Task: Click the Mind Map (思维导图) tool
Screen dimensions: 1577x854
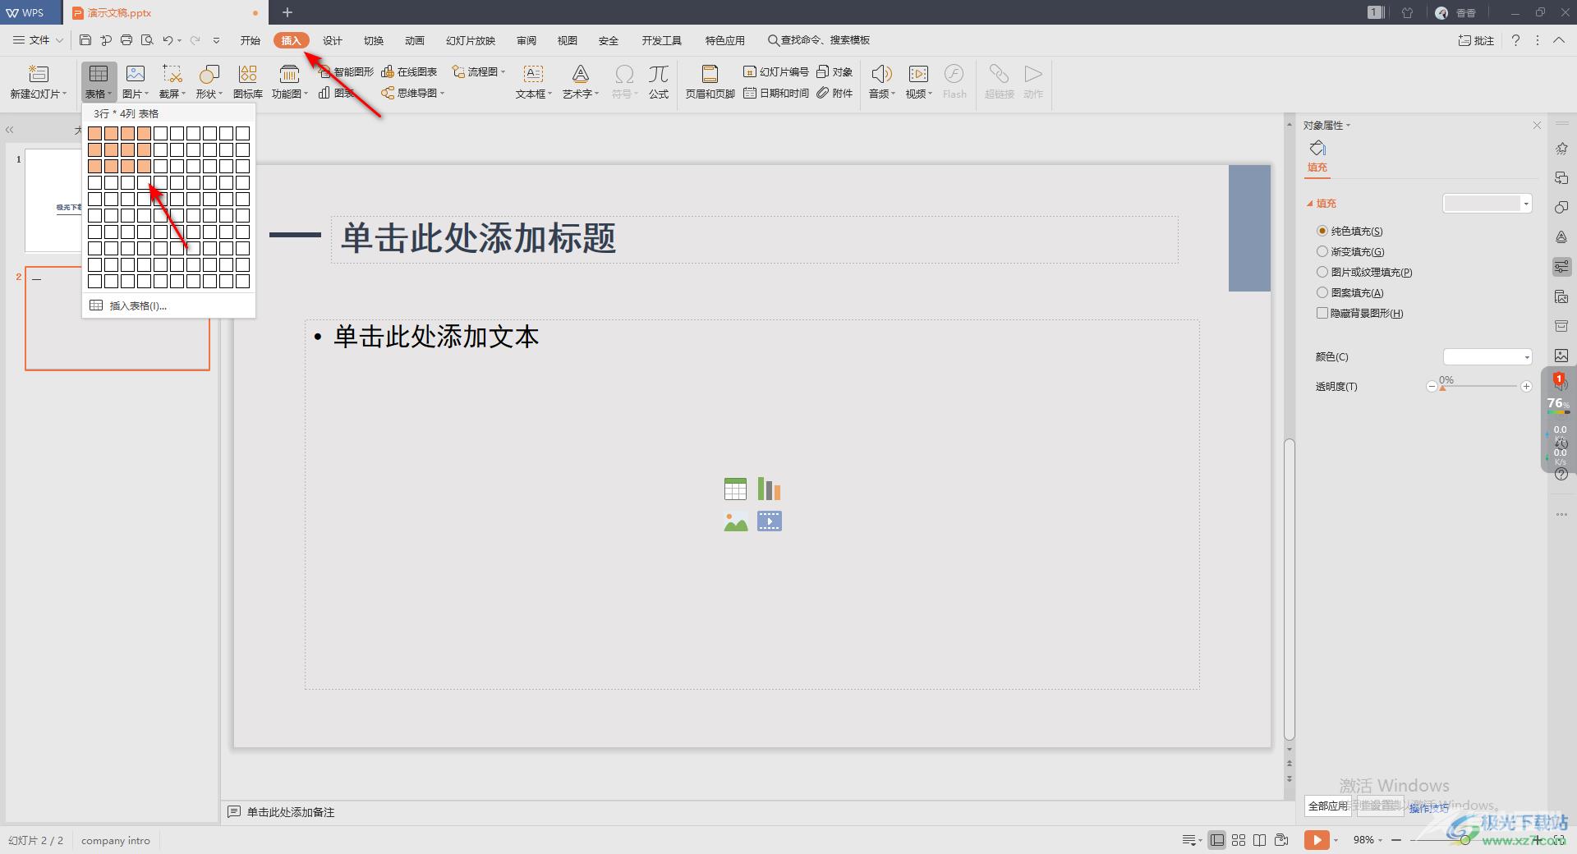Action: pyautogui.click(x=412, y=93)
